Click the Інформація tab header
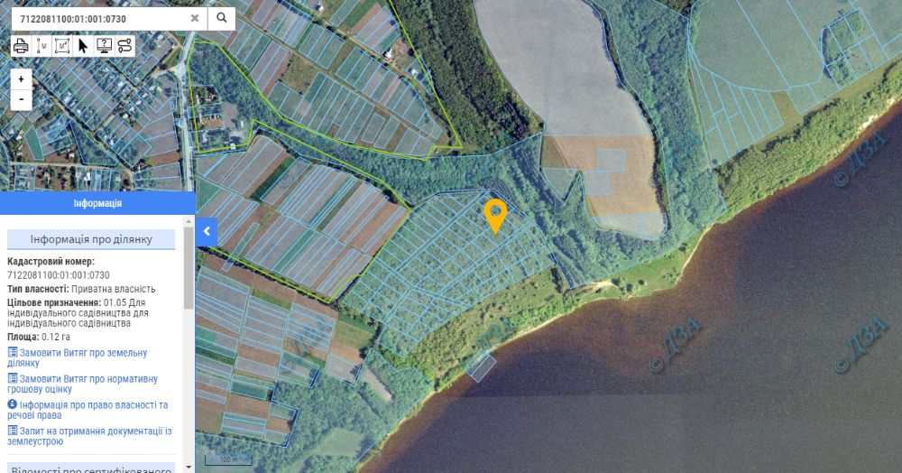Image resolution: width=902 pixels, height=473 pixels. 97,203
